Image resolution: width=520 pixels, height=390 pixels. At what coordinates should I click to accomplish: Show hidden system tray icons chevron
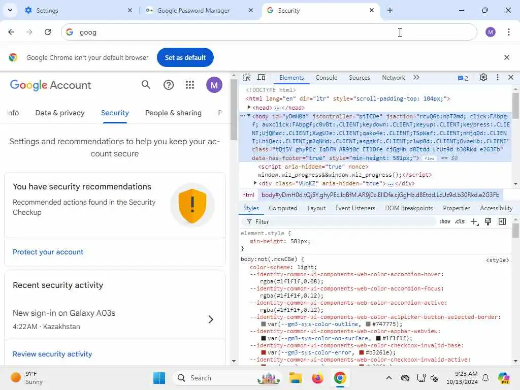[x=389, y=378]
